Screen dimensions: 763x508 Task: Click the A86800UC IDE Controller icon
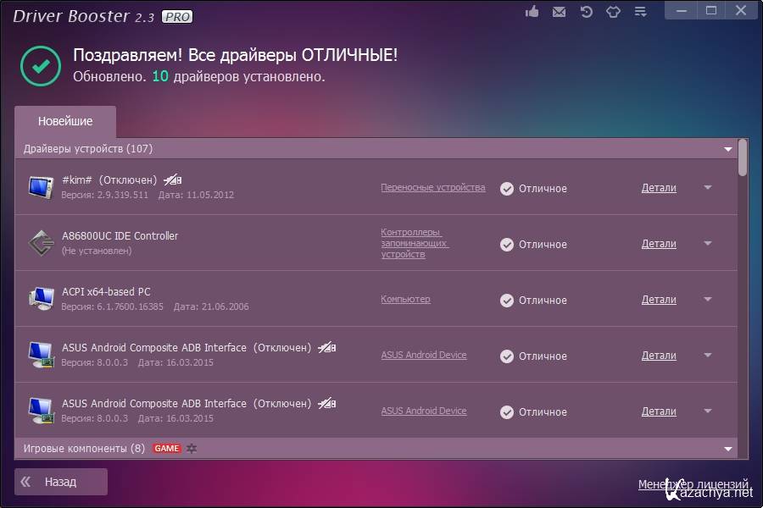40,243
